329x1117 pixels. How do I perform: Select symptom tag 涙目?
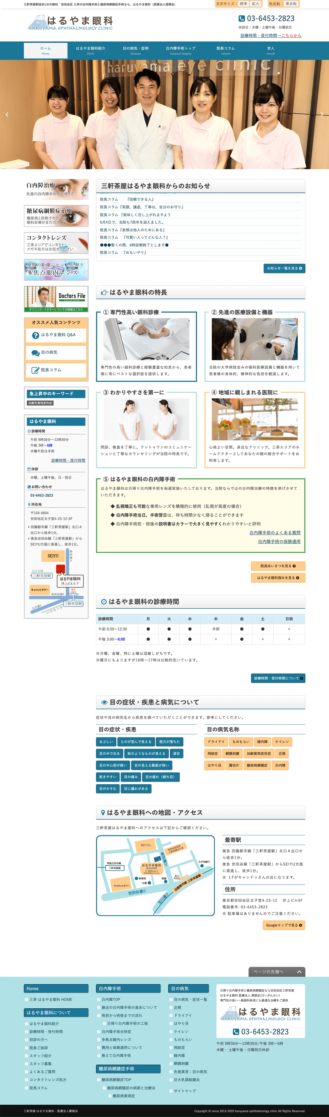[x=176, y=754]
